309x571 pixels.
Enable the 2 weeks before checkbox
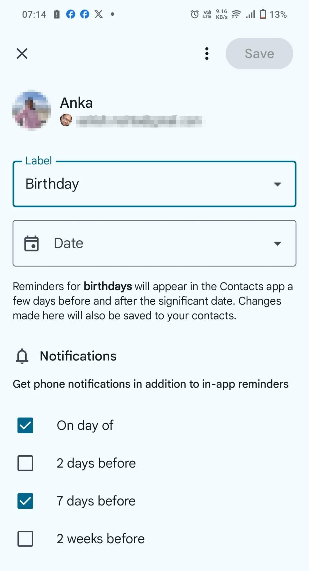point(25,539)
